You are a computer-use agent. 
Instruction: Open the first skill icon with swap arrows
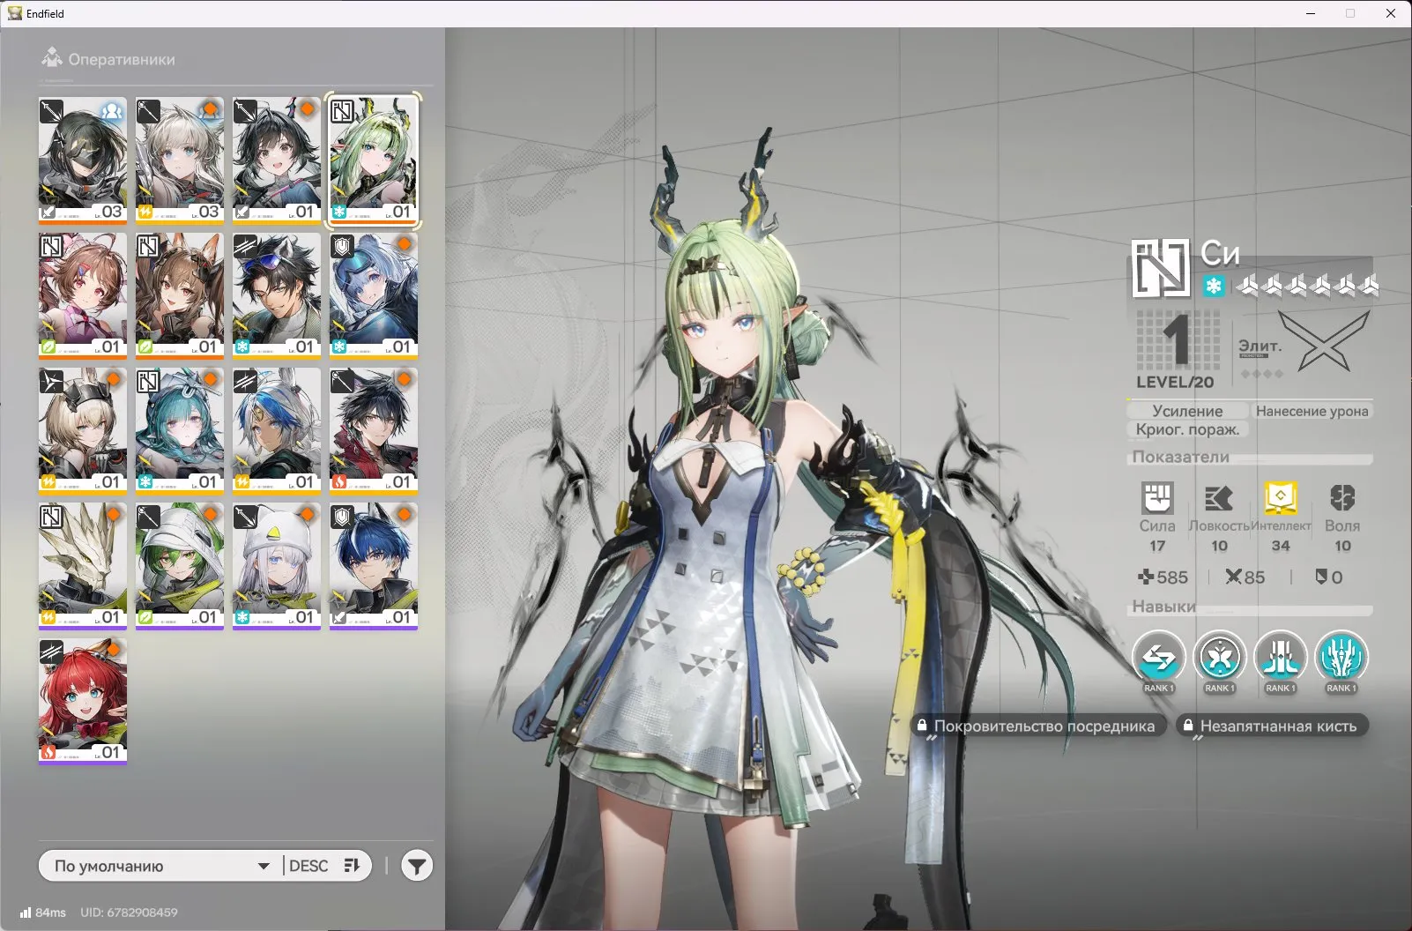pos(1158,657)
